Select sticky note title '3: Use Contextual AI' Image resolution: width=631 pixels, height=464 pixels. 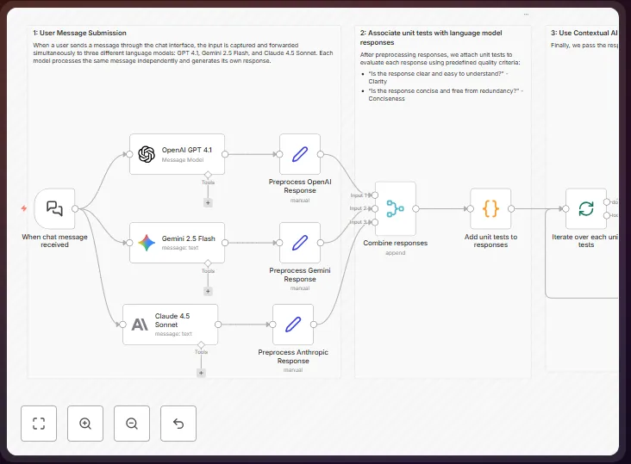point(584,33)
